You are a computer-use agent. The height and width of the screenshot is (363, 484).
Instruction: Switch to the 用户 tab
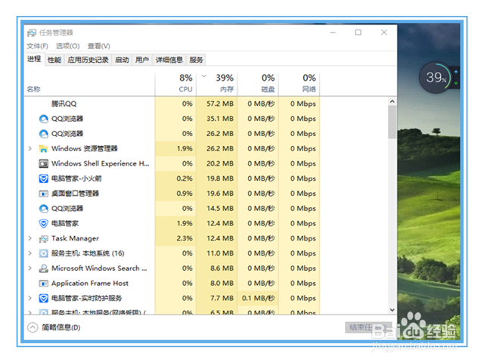[x=142, y=60]
